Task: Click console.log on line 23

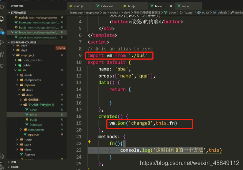Action: point(135,150)
